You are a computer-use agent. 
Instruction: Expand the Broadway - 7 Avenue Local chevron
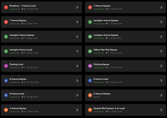point(77,7)
